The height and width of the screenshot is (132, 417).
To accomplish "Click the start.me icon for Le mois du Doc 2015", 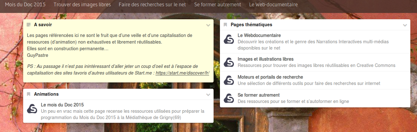I will click(x=32, y=108).
